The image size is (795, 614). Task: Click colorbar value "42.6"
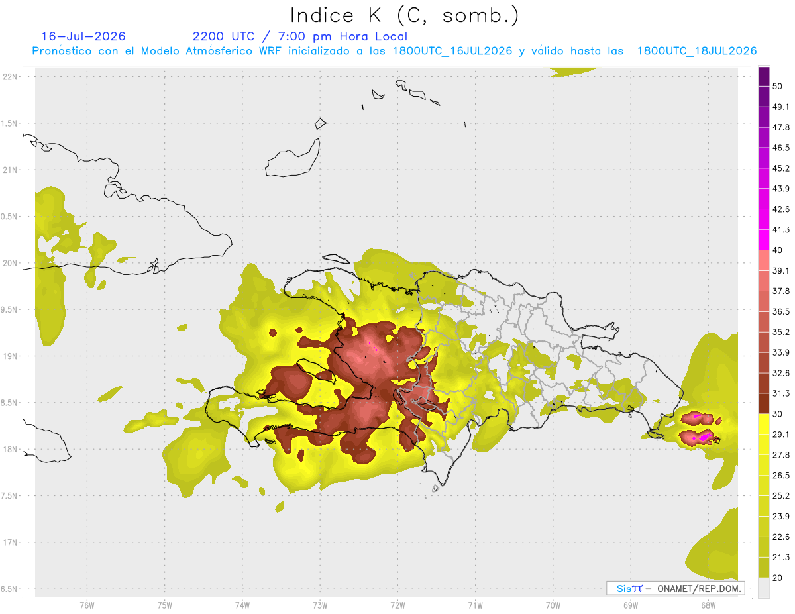[781, 209]
